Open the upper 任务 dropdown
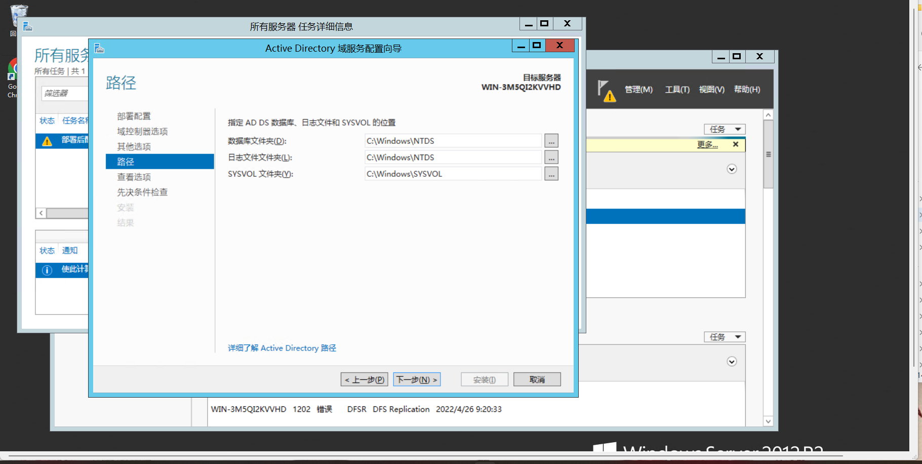Screen dimensions: 922x464 coord(725,129)
